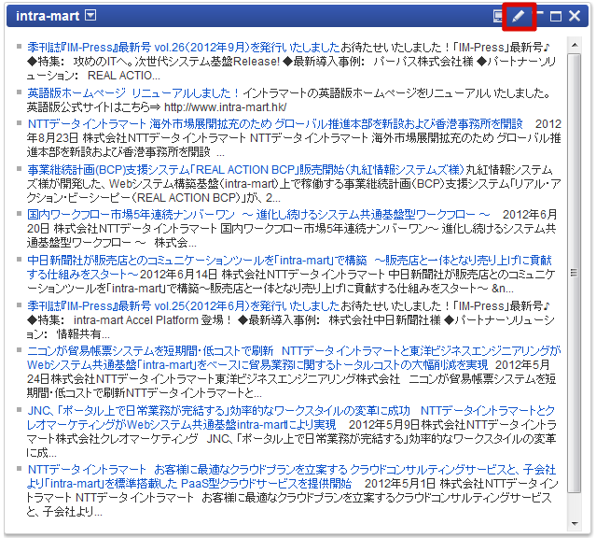This screenshot has width=596, height=538.
Task: Click text 'クション・ビーシーピー(REAL ACTION BCP)」が、2...'
Action: tap(153, 198)
